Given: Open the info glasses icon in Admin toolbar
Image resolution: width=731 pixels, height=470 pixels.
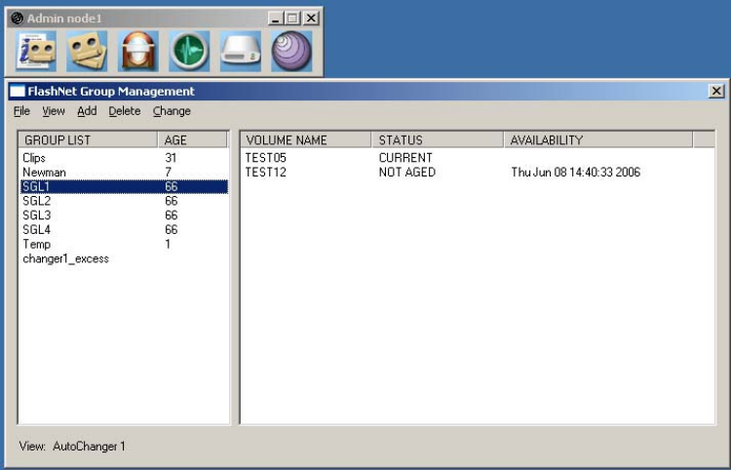Looking at the screenshot, I should [x=36, y=51].
